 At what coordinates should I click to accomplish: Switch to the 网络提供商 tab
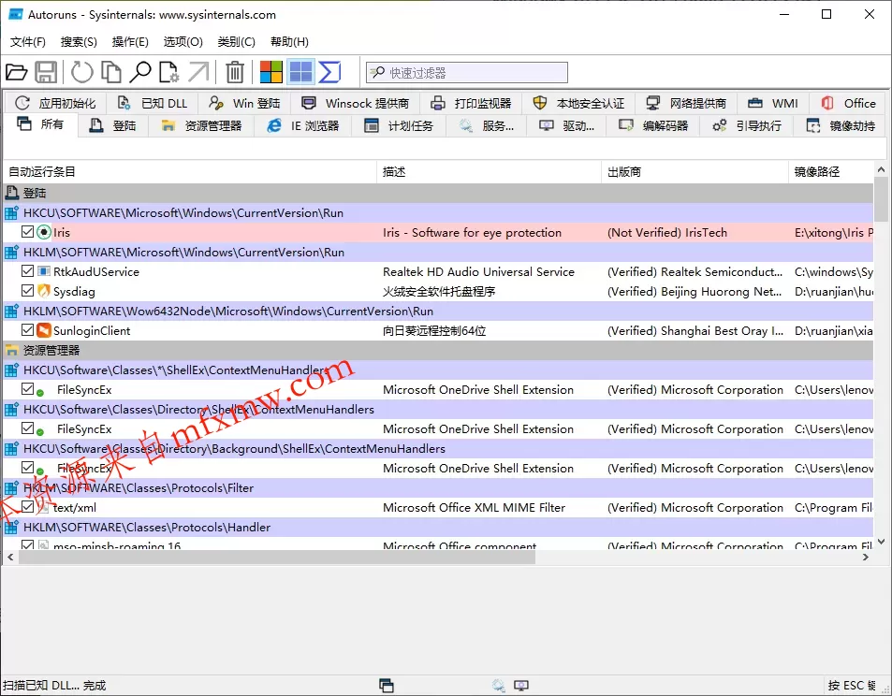click(x=687, y=103)
